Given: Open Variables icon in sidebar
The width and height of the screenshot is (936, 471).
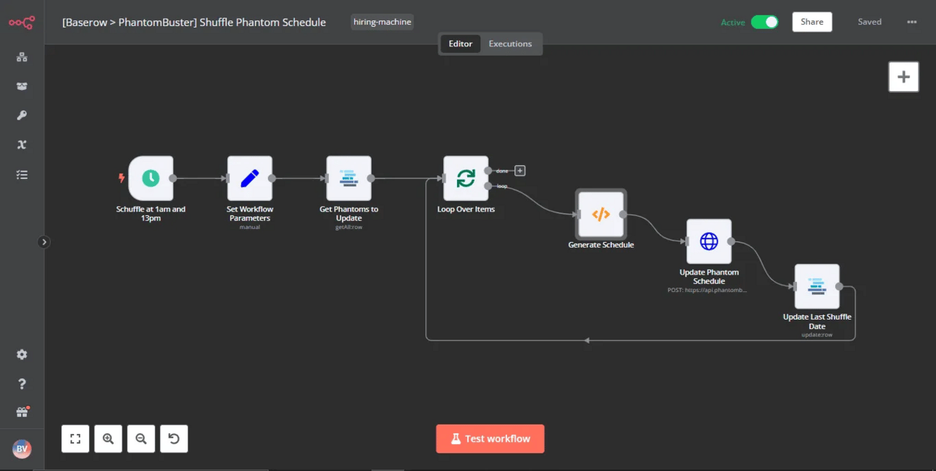Looking at the screenshot, I should (22, 145).
